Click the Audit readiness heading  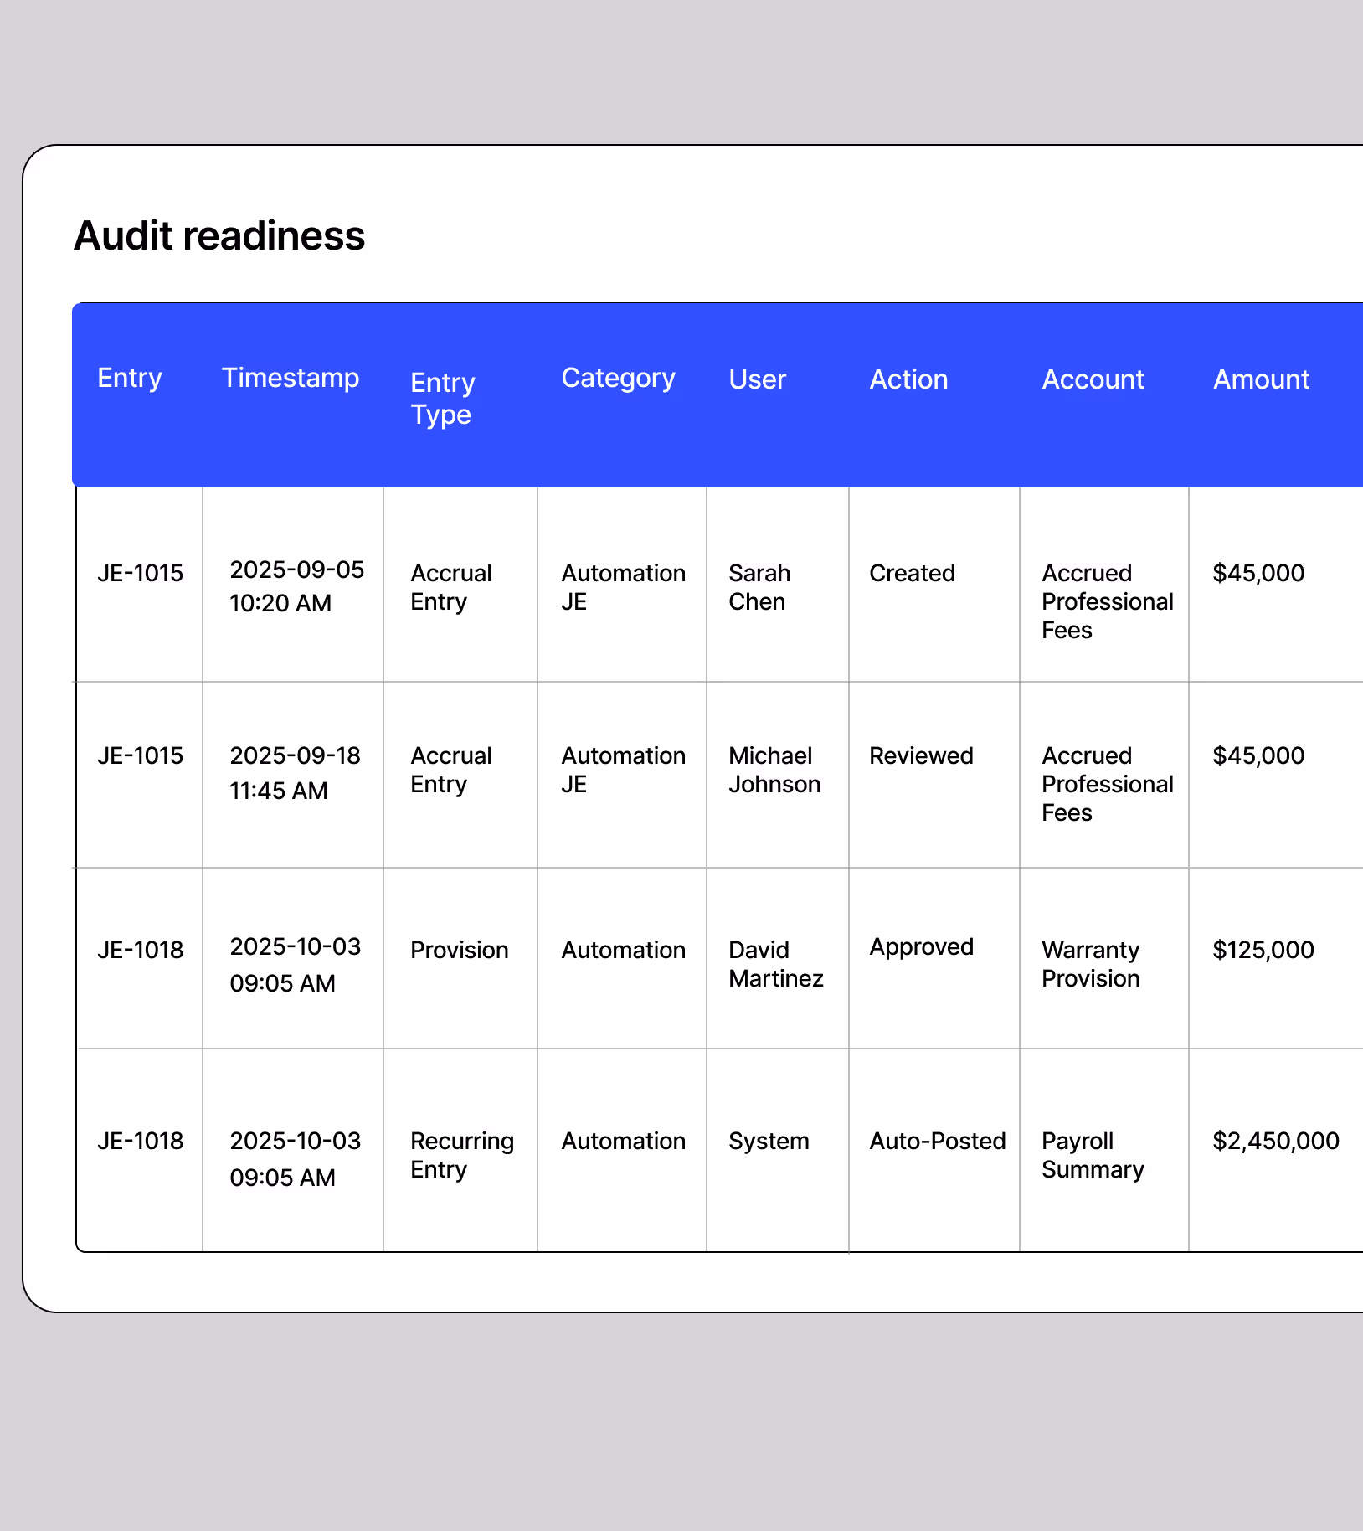tap(219, 235)
